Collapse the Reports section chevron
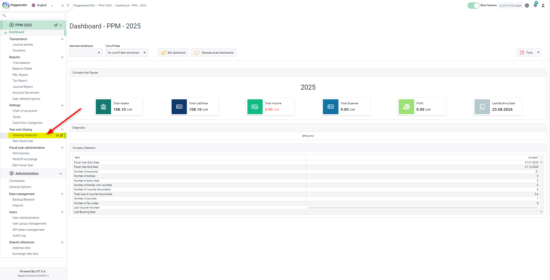Screen dimensions: 550x280 (x=62, y=57)
